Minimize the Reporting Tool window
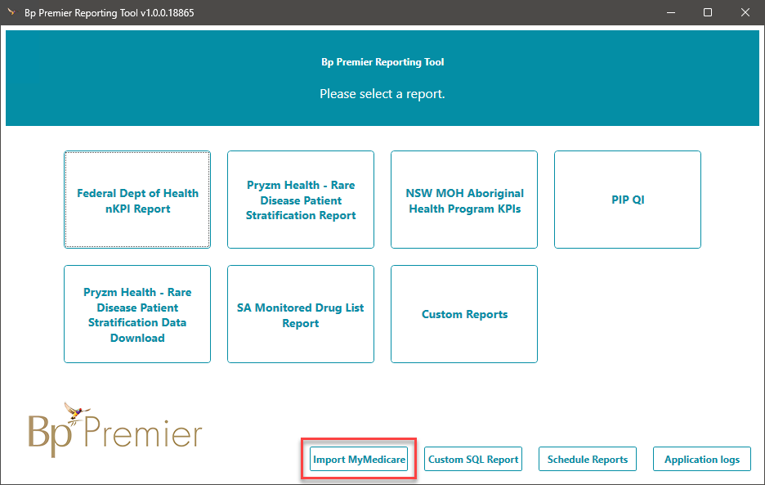 coord(670,13)
